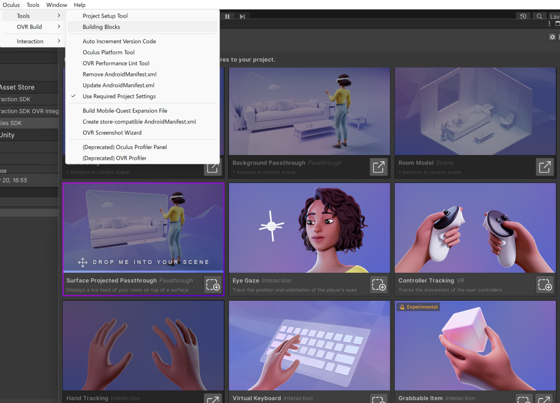Click the Surface Projected Passthrough thumbnail

pyautogui.click(x=143, y=228)
